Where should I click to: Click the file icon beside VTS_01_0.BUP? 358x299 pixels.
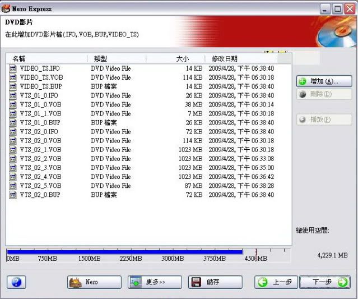click(13, 122)
